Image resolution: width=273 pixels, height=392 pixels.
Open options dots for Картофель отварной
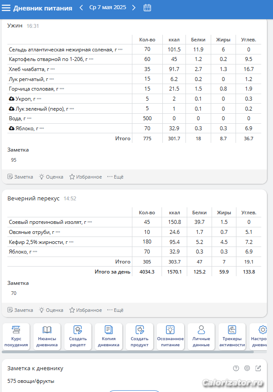click(x=91, y=59)
